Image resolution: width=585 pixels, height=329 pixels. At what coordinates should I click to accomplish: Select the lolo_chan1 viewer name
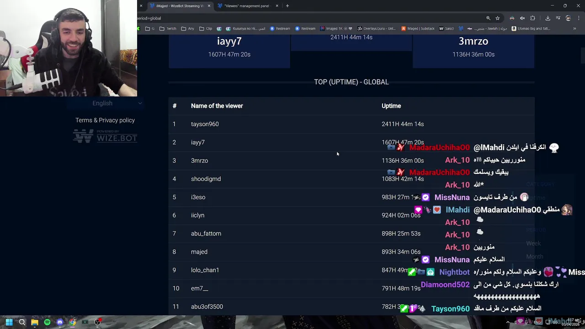point(205,270)
